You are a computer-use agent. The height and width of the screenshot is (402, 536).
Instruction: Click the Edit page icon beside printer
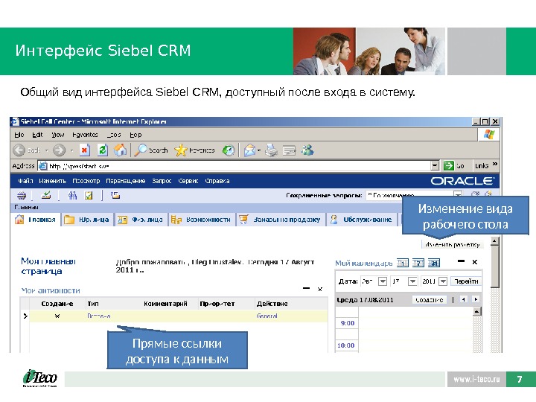(289, 150)
